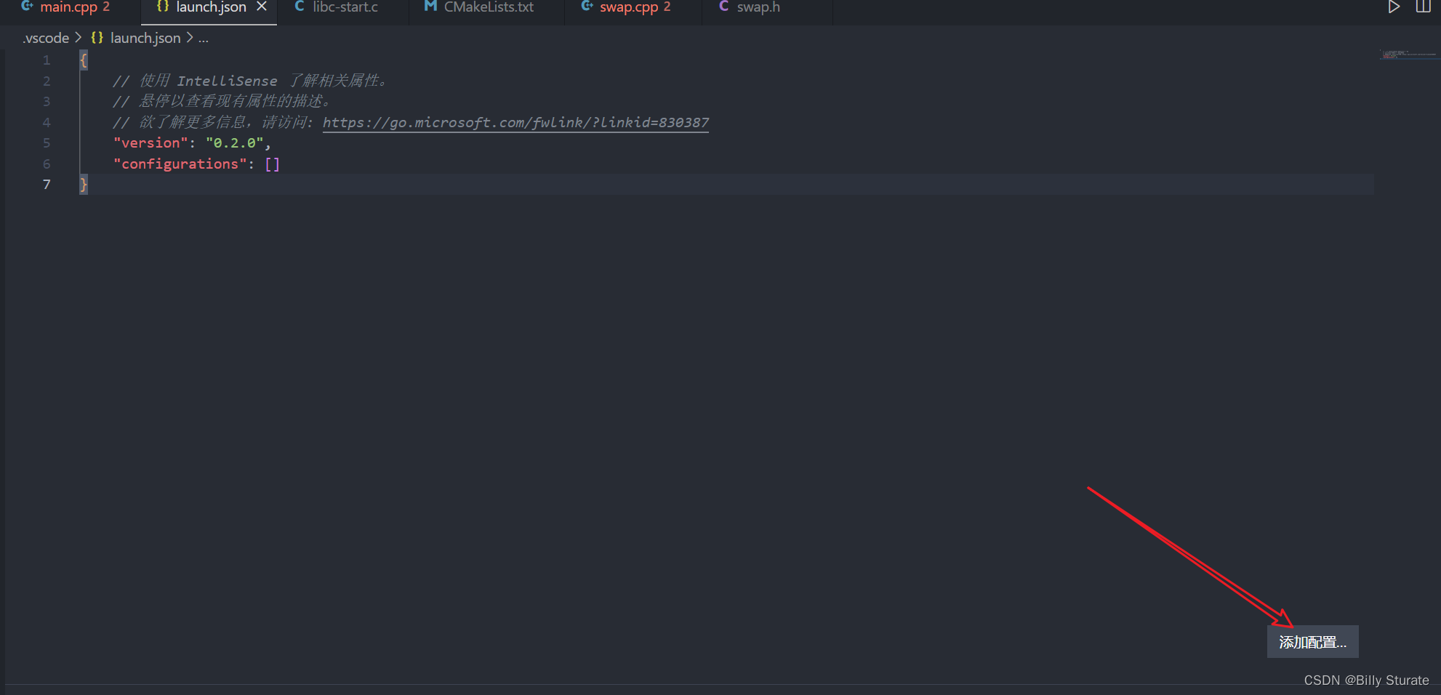Click the Run play icon at top right
1441x695 pixels.
1394,7
